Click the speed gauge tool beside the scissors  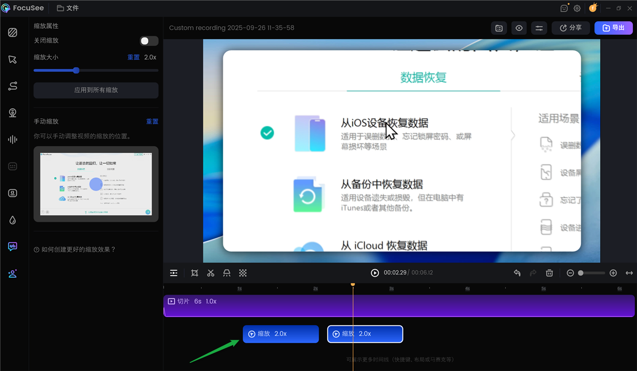[x=227, y=273]
